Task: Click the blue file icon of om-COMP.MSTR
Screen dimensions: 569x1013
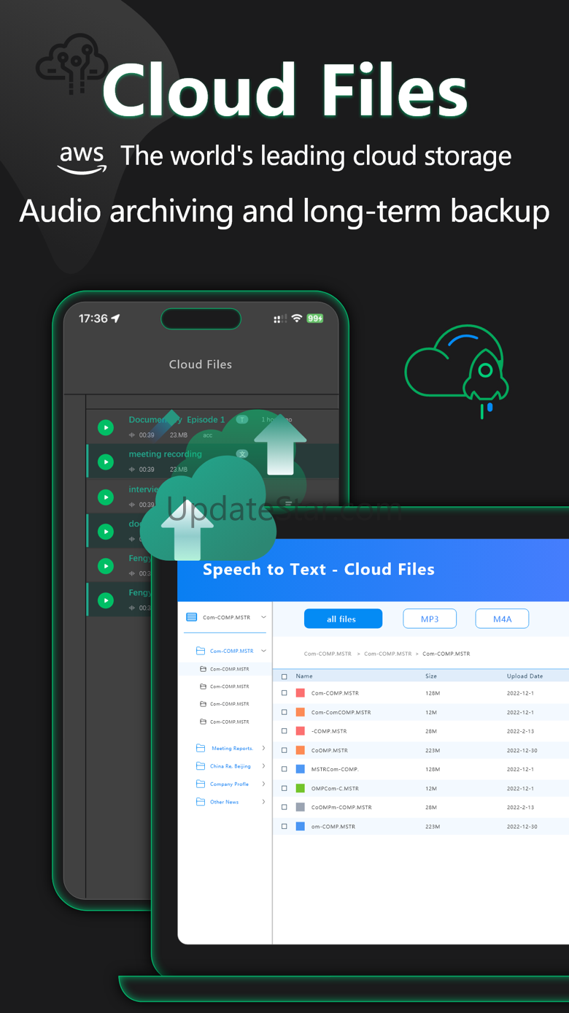Action: (301, 826)
